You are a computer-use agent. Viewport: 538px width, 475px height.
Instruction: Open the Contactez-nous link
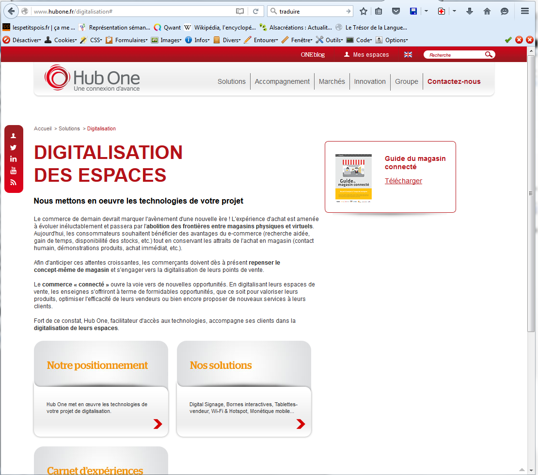coord(454,81)
